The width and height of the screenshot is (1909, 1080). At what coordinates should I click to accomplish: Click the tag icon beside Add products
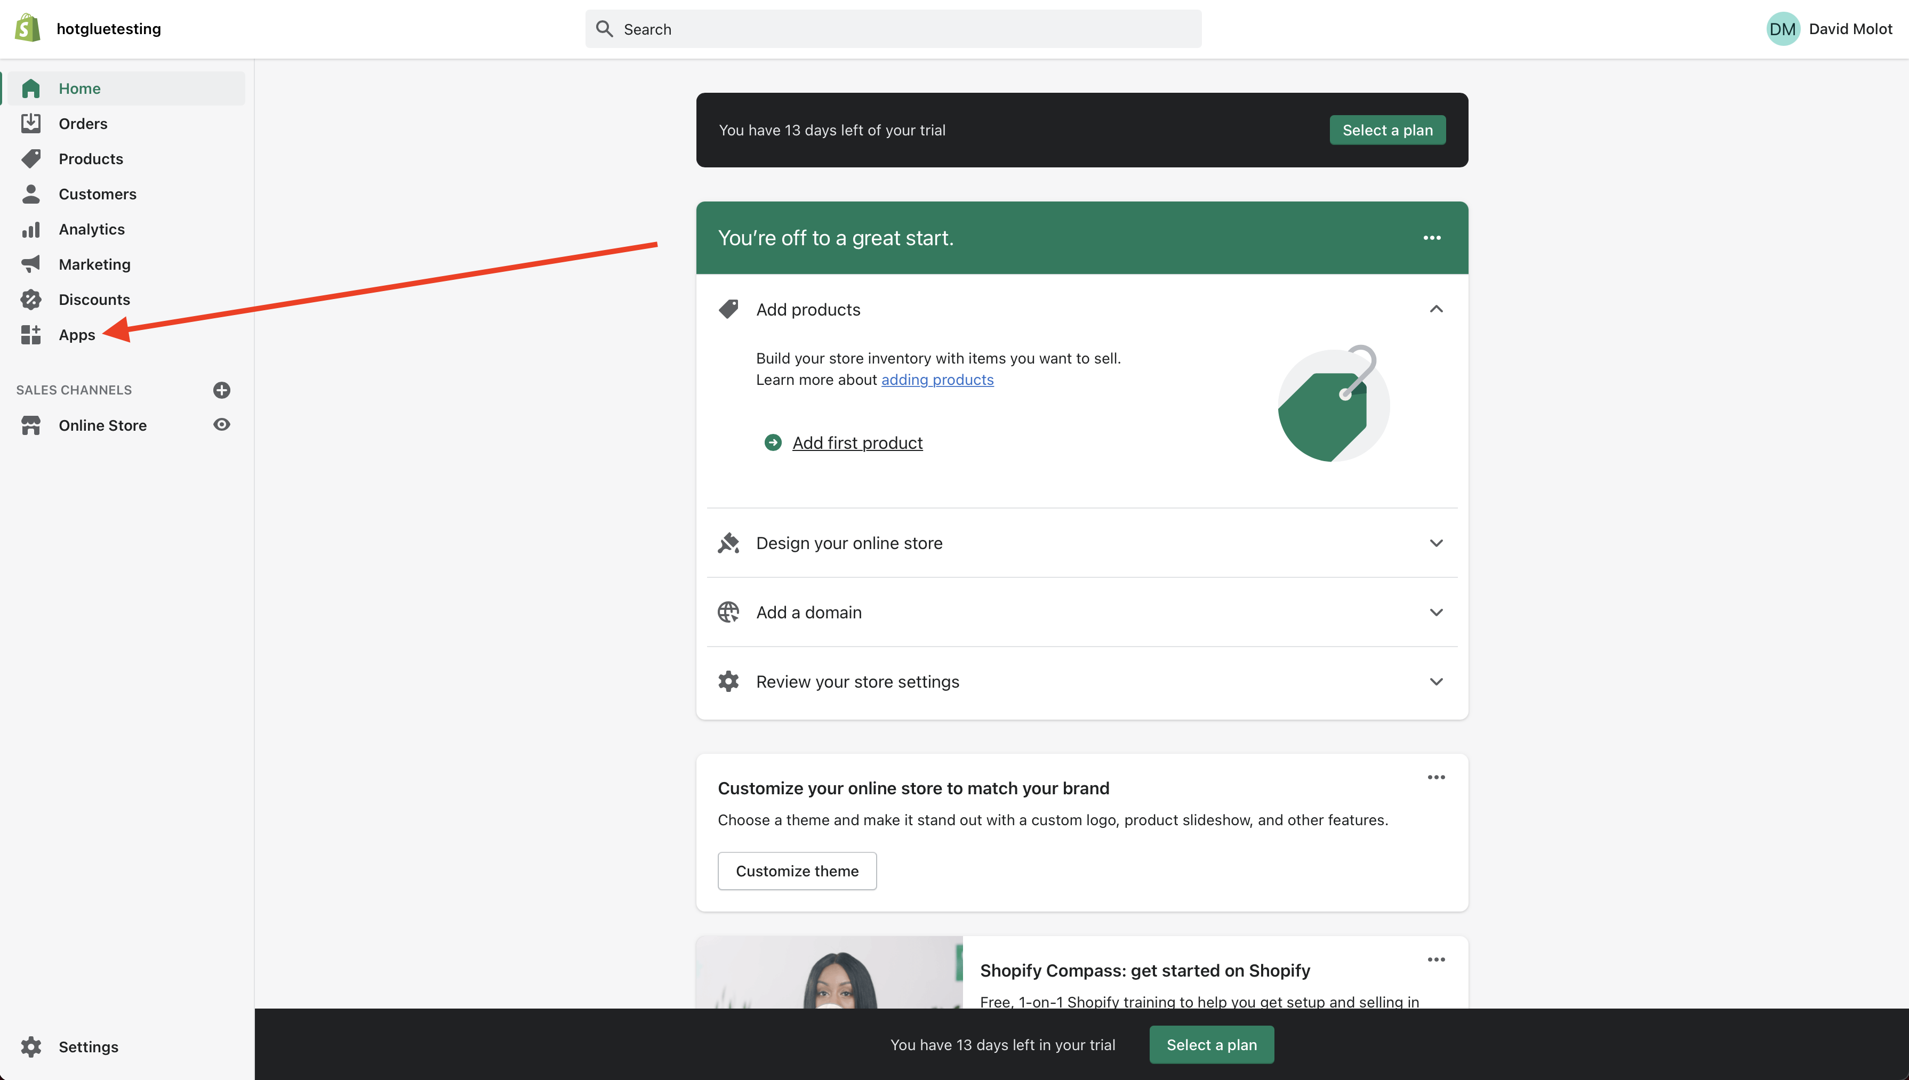pyautogui.click(x=728, y=309)
